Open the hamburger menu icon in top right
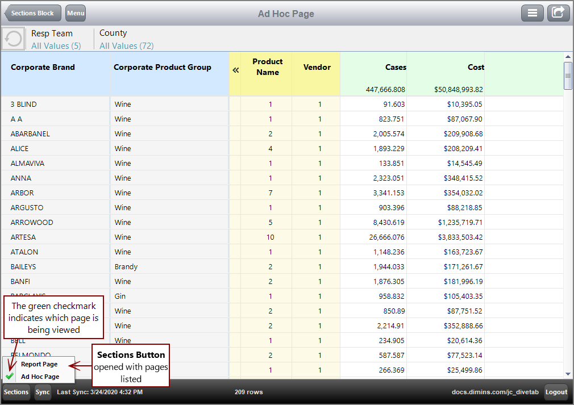Image resolution: width=574 pixels, height=405 pixels. 533,12
